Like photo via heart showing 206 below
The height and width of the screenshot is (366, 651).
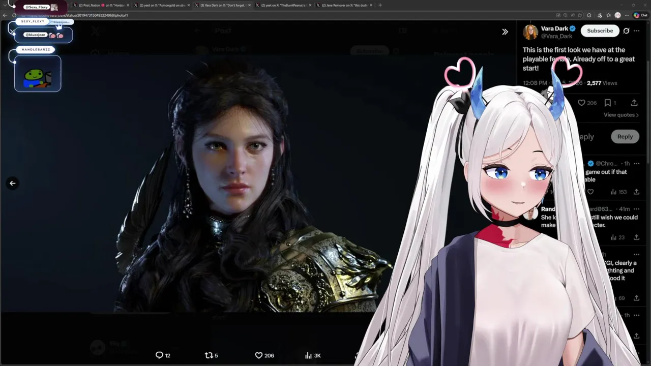(x=264, y=355)
